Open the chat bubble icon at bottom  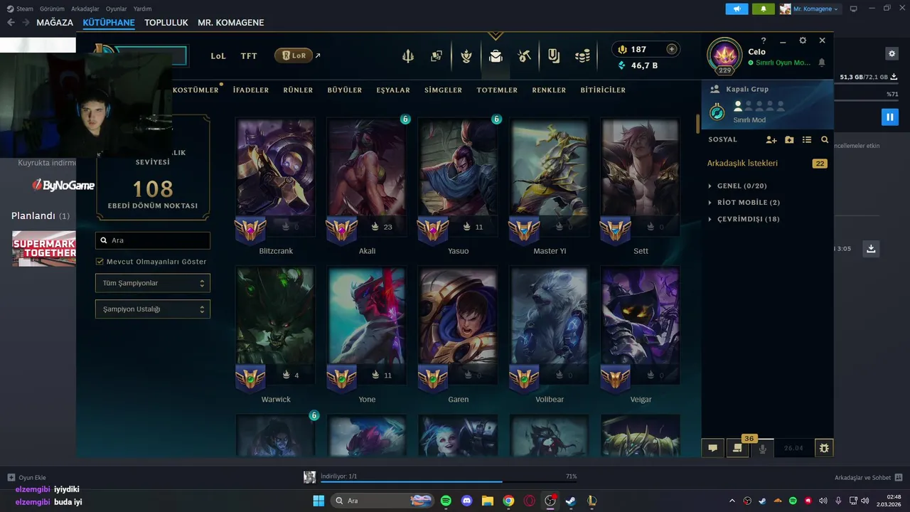tap(712, 448)
